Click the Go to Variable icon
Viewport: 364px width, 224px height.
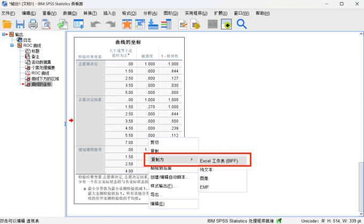[153, 24]
